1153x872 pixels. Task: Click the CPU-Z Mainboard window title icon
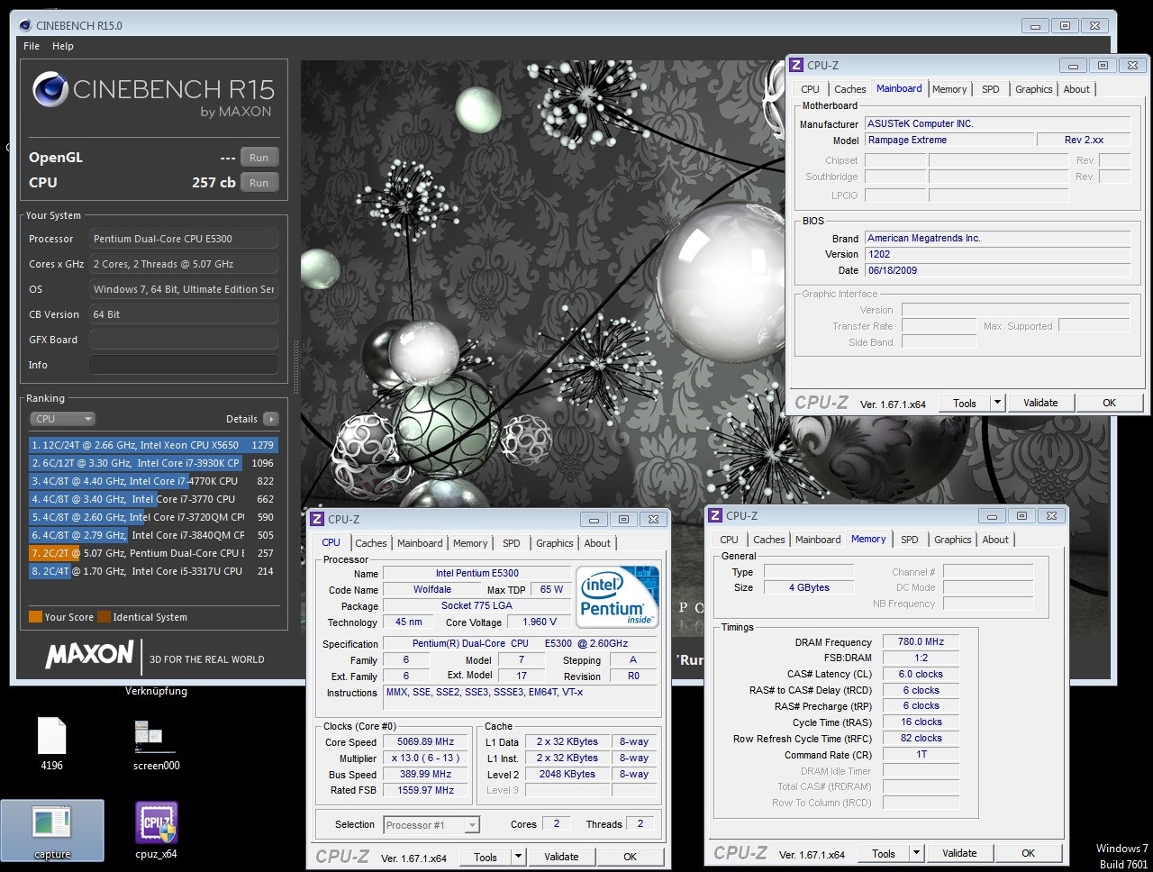pos(796,65)
